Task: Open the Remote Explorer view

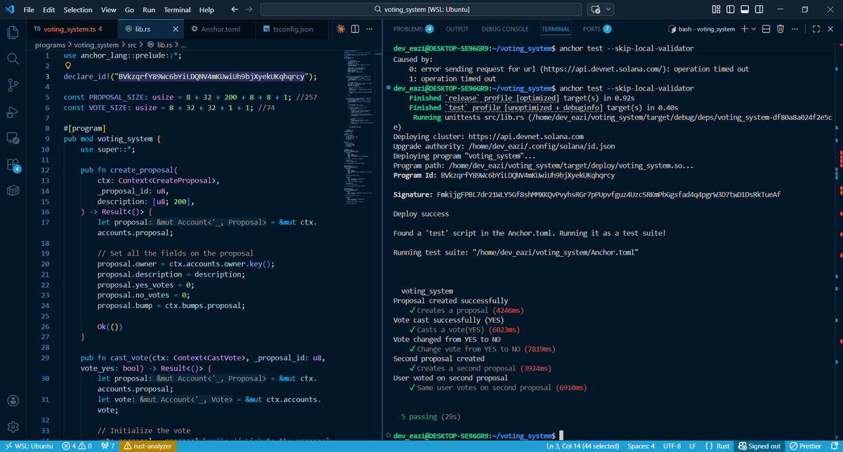Action: click(12, 140)
